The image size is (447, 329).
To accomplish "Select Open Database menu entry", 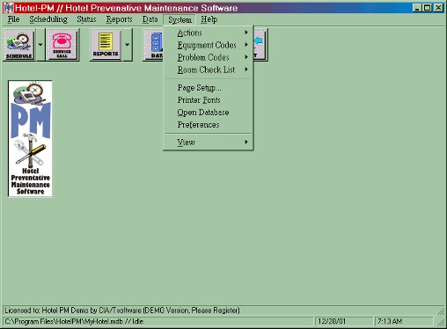I will [x=209, y=113].
